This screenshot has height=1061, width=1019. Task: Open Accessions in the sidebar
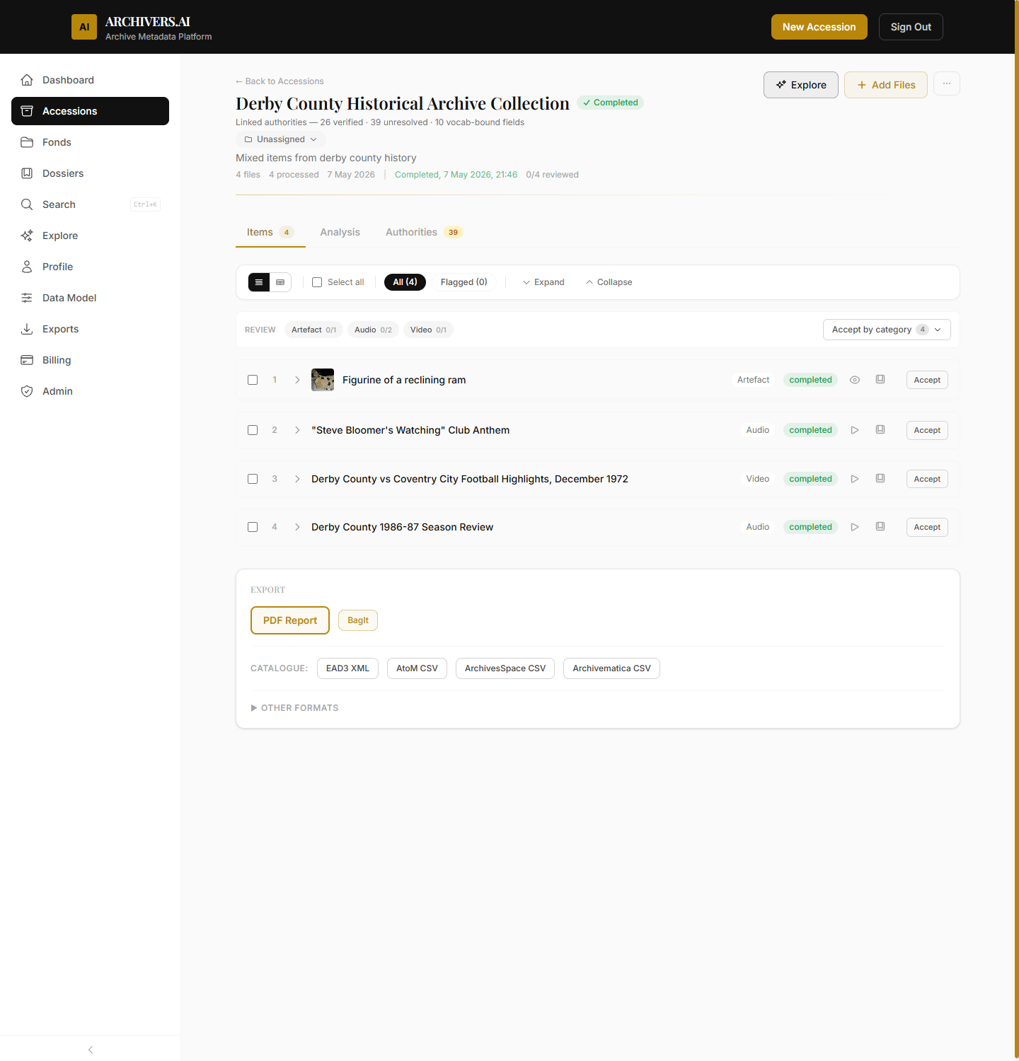pos(90,111)
